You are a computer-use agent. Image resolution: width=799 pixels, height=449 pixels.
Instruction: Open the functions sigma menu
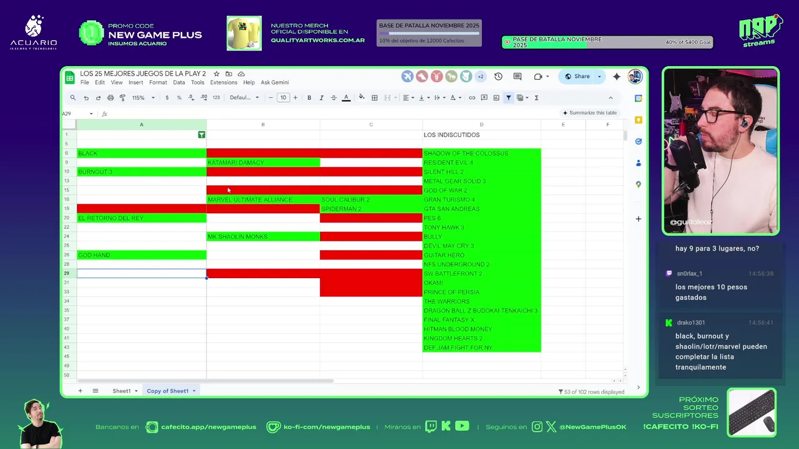pyautogui.click(x=536, y=98)
